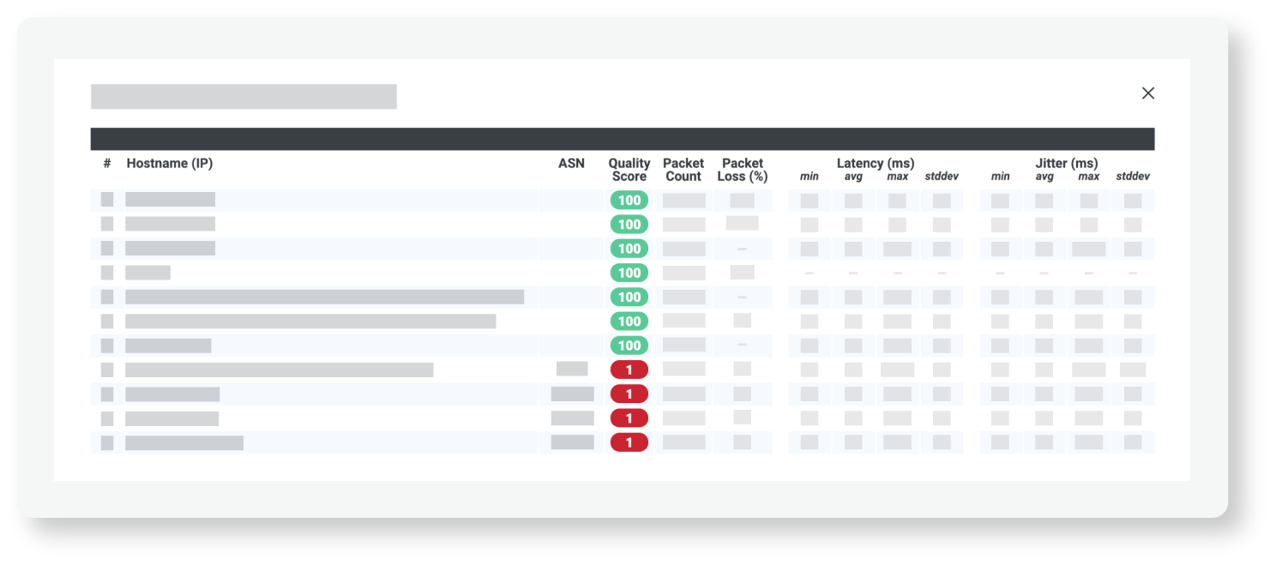The width and height of the screenshot is (1276, 565).
Task: Click the 100 score badge on the fourth row
Action: pos(629,273)
